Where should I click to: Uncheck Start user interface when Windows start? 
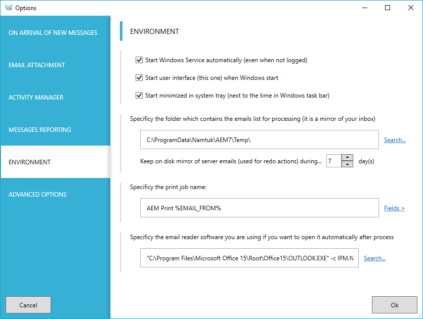click(x=139, y=77)
